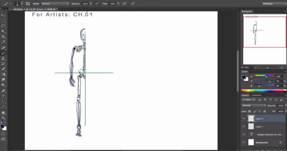Click the Hue slider in Color panel

point(264,75)
